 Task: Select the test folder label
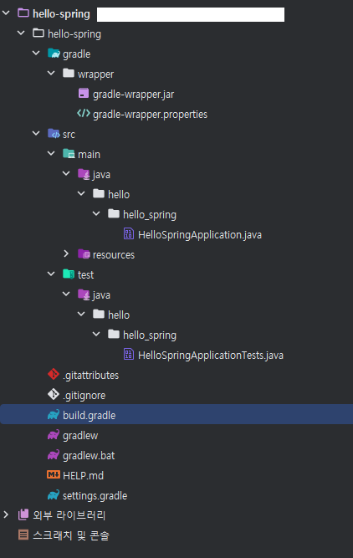pos(86,274)
